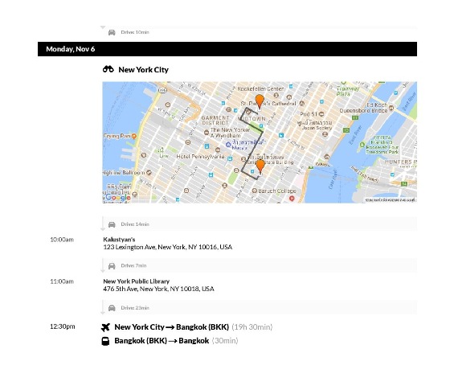
Task: Click the 11:00am time label
Action: point(62,281)
